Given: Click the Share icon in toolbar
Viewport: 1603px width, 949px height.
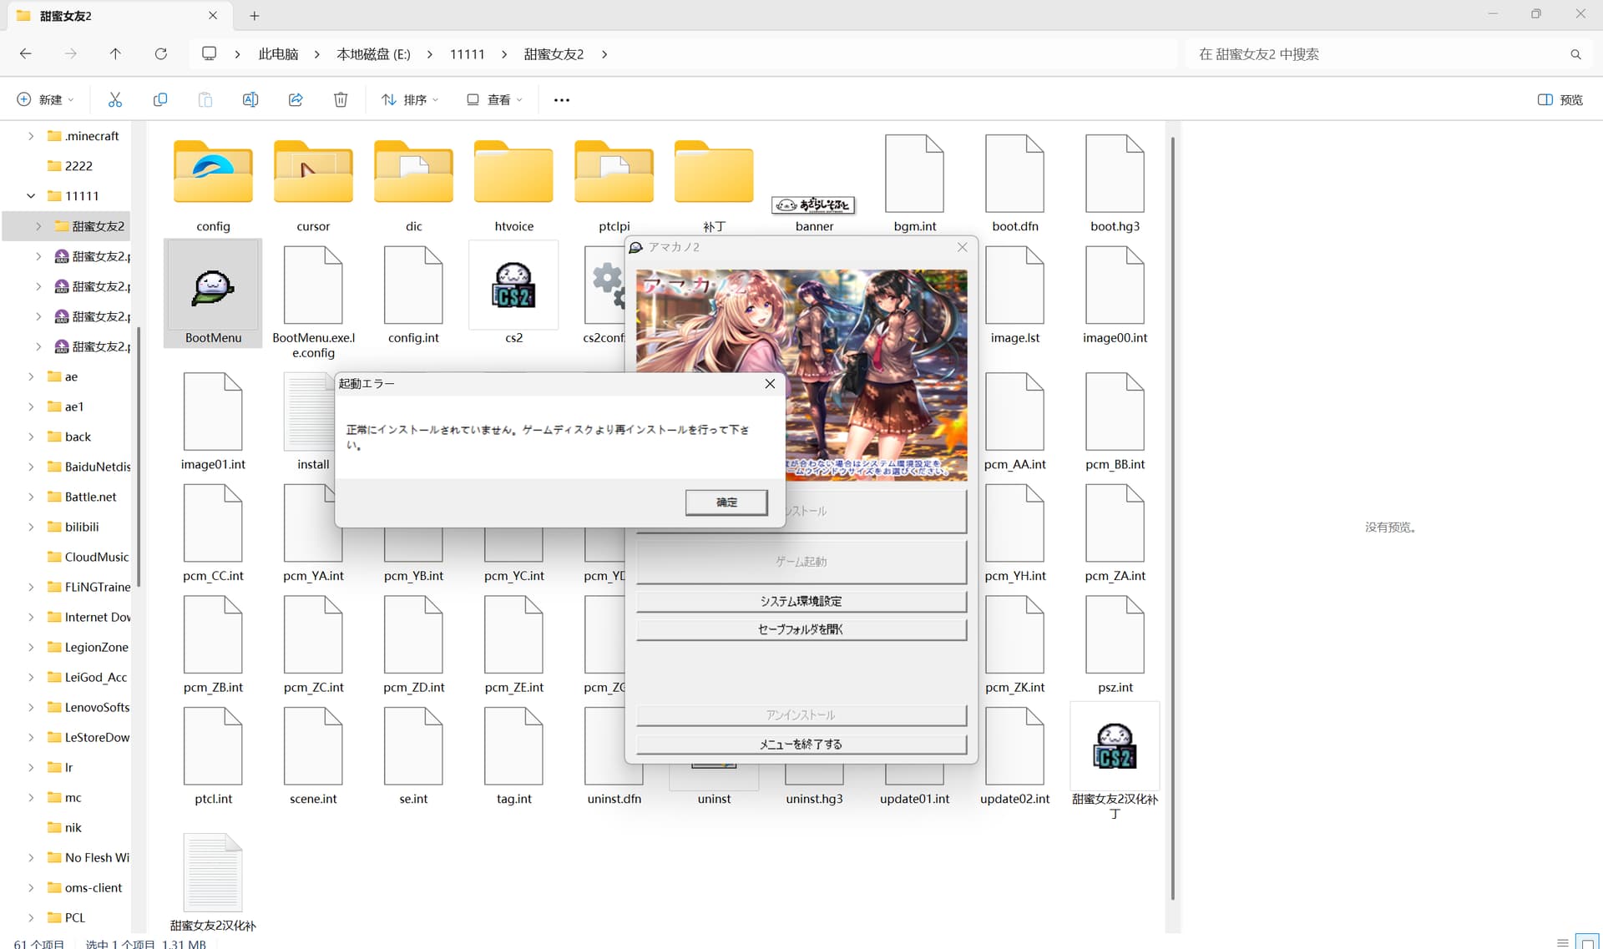Looking at the screenshot, I should point(296,99).
